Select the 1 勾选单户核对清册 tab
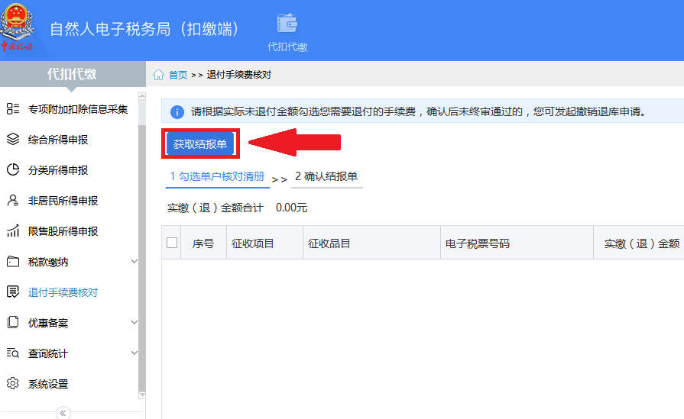 pyautogui.click(x=217, y=176)
